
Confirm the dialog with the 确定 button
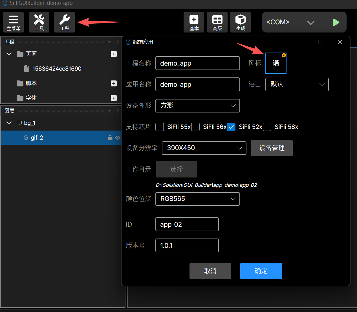pyautogui.click(x=261, y=271)
